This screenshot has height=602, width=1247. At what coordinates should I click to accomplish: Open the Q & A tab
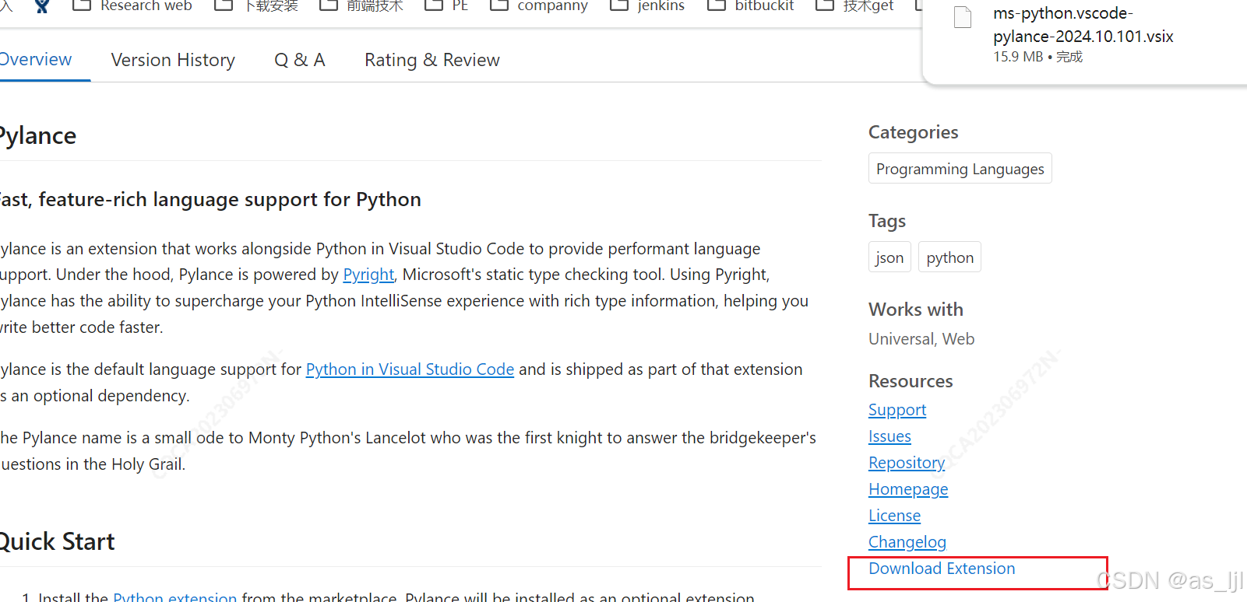coord(299,60)
